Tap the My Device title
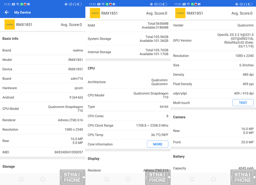The height and width of the screenshot is (185, 256). (x=22, y=12)
